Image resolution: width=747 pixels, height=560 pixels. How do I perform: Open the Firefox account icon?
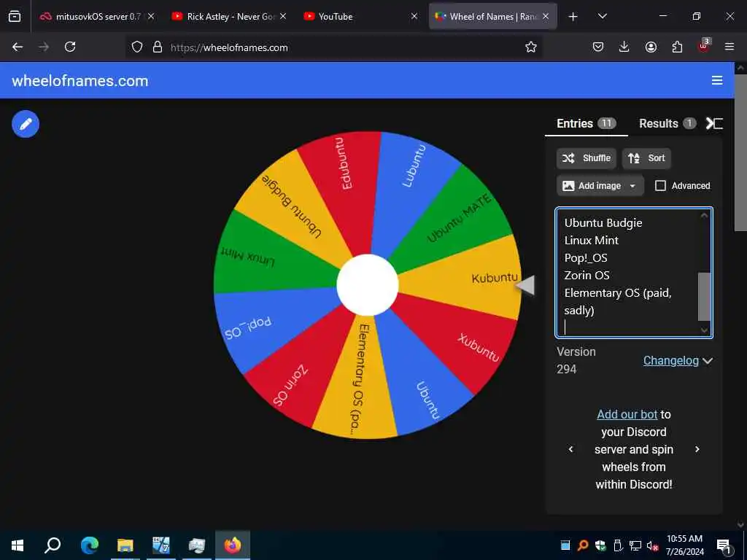[x=651, y=47]
